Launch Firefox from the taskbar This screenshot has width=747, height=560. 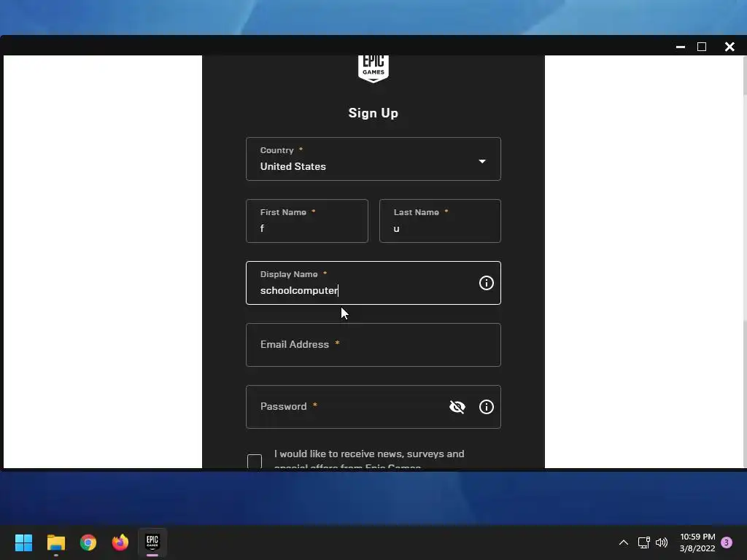pos(120,542)
